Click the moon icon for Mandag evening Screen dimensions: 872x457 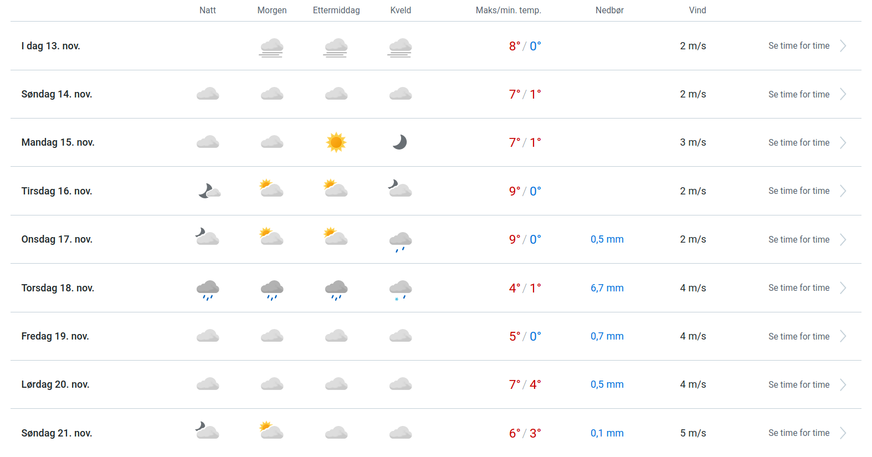tap(400, 142)
